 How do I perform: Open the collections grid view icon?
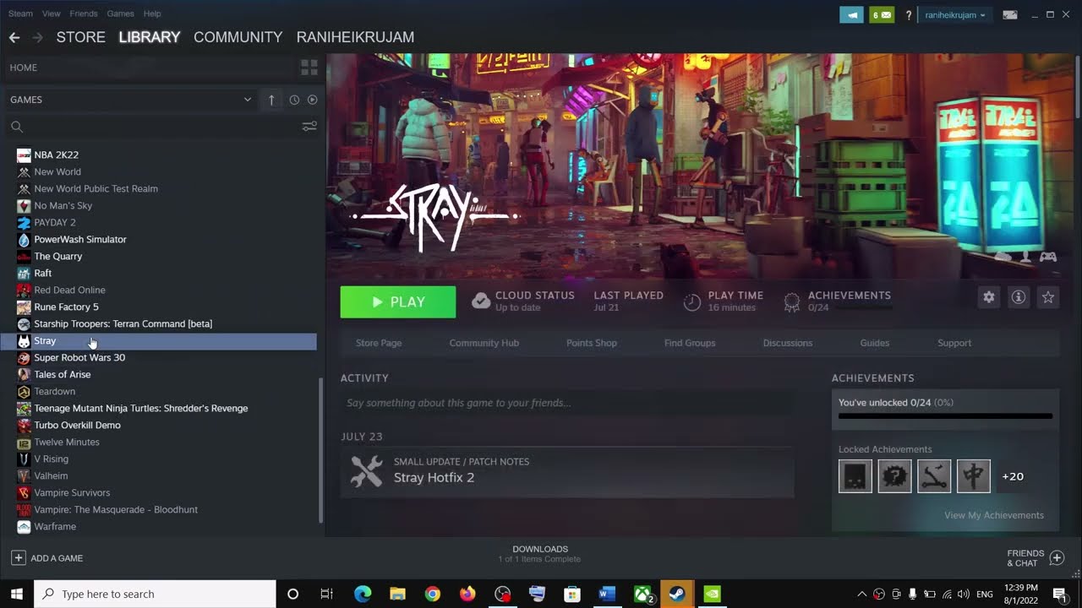[x=309, y=68]
